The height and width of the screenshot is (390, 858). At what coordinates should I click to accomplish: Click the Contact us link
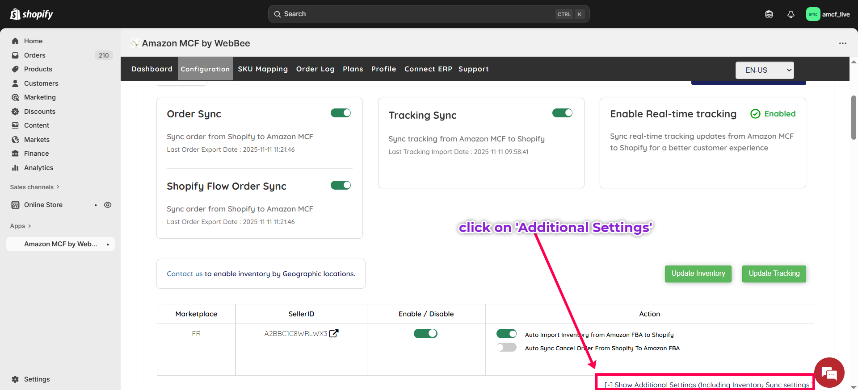[x=185, y=274]
